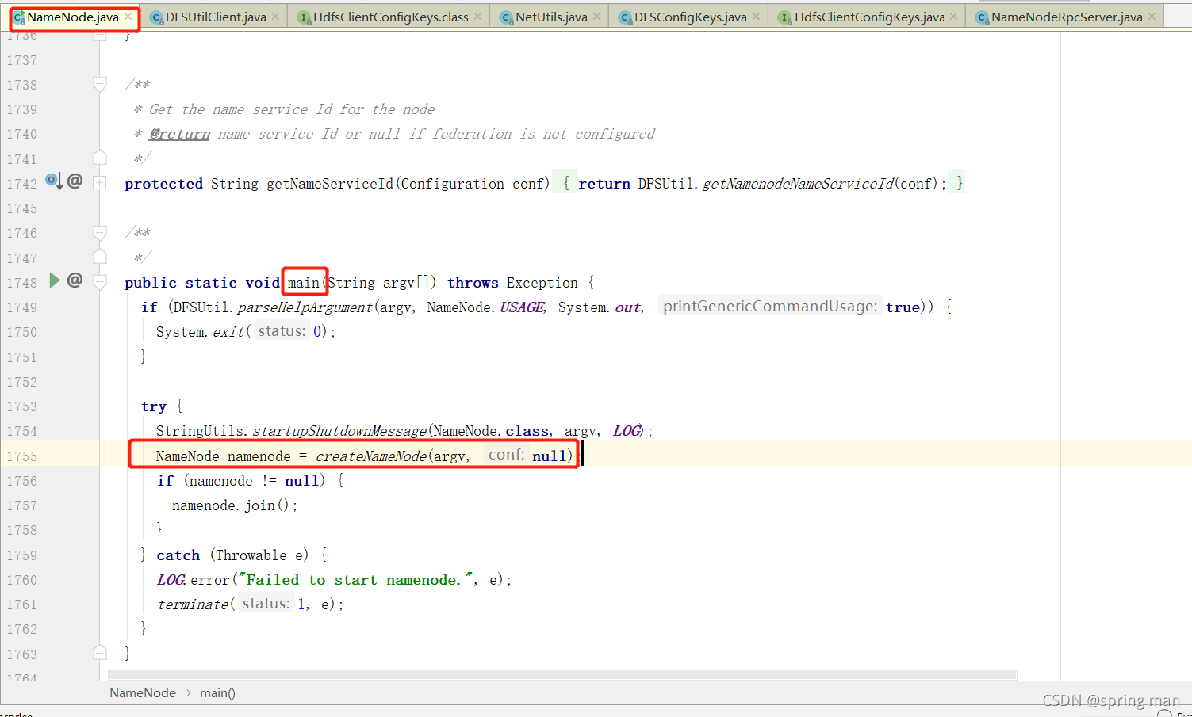Image resolution: width=1192 pixels, height=717 pixels.
Task: Close the HdfsClientConfigKeys.class tab
Action: [477, 17]
